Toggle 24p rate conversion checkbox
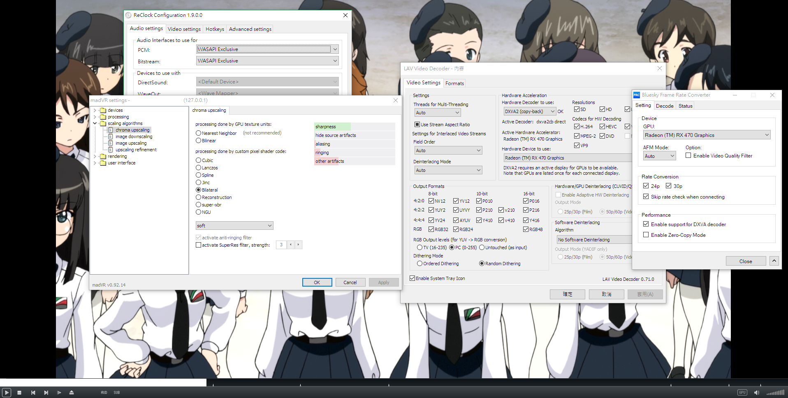 646,186
